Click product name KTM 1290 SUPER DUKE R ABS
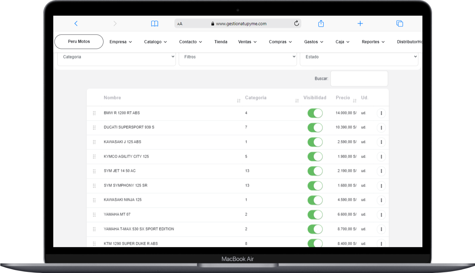Image resolution: width=475 pixels, height=273 pixels. [131, 243]
